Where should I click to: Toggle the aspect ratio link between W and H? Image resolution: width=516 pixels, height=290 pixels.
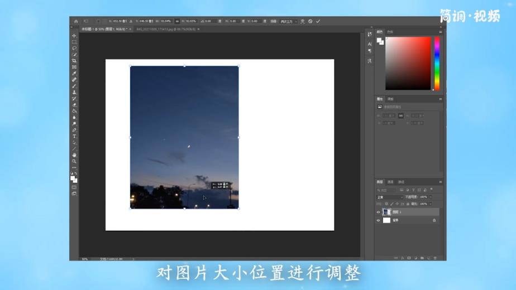click(x=177, y=21)
